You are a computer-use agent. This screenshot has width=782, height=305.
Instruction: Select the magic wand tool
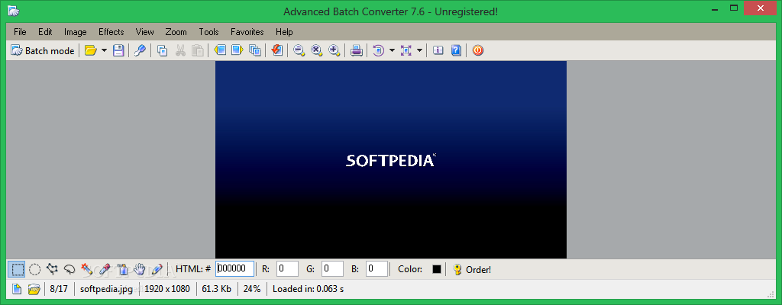(87, 269)
